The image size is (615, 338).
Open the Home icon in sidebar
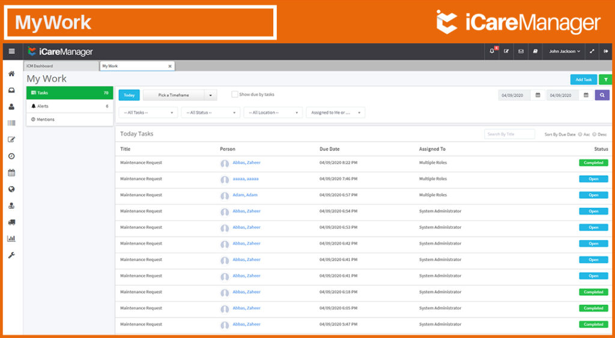[x=12, y=74]
